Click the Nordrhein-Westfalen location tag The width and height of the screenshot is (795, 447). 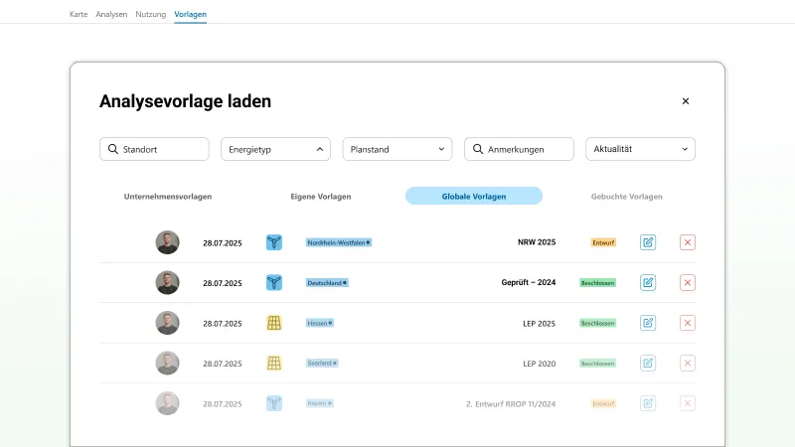click(338, 242)
